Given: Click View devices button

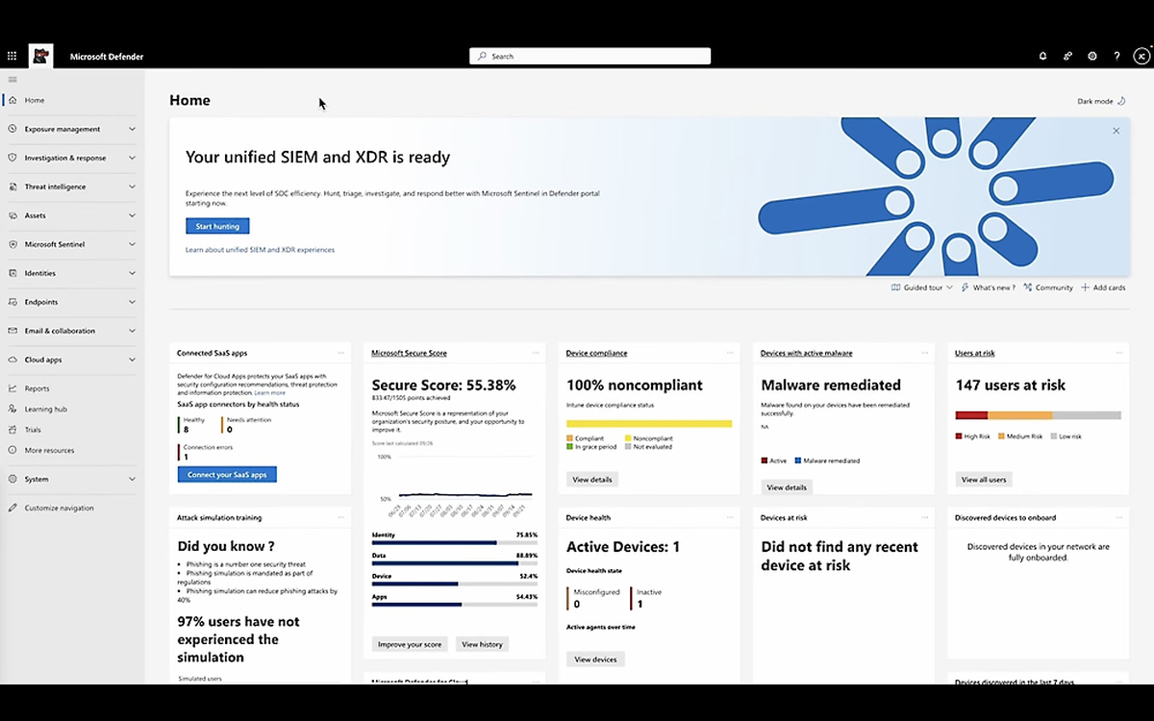Looking at the screenshot, I should click(595, 659).
